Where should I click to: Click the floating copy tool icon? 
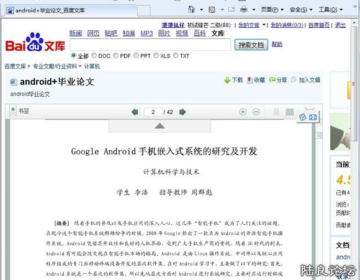(x=303, y=117)
